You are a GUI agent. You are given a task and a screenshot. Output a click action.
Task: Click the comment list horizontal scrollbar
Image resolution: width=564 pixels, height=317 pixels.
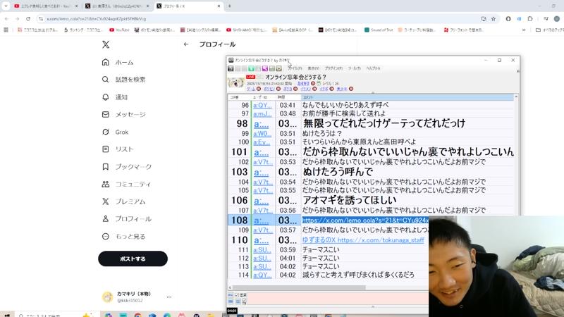coord(299,287)
